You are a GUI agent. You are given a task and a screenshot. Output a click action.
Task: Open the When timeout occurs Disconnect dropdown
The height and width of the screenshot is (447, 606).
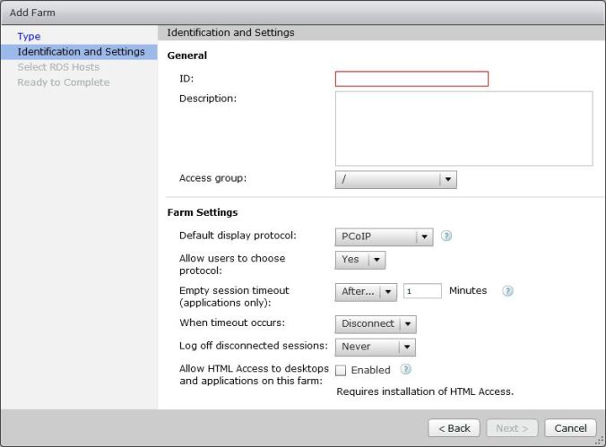(375, 323)
